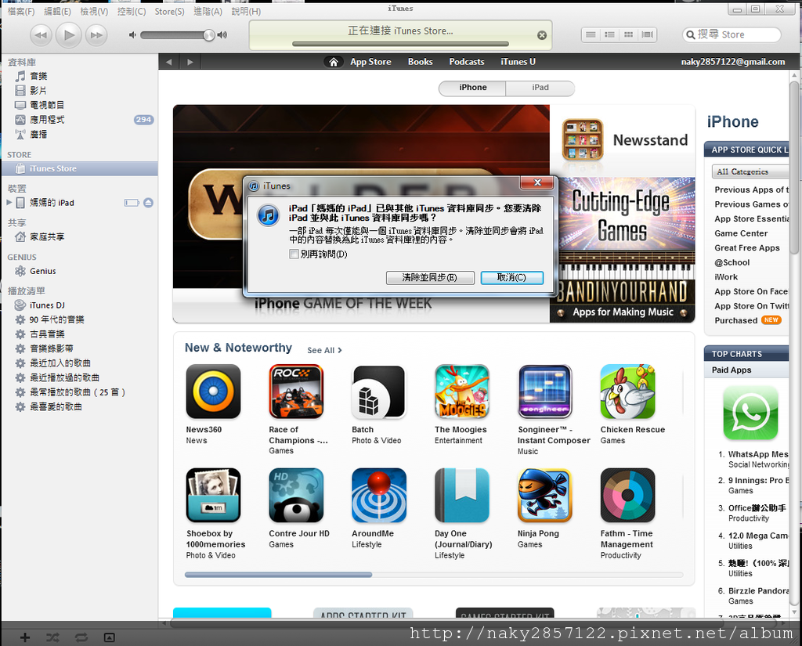Open The Moogies app icon
The width and height of the screenshot is (802, 646).
pyautogui.click(x=462, y=392)
